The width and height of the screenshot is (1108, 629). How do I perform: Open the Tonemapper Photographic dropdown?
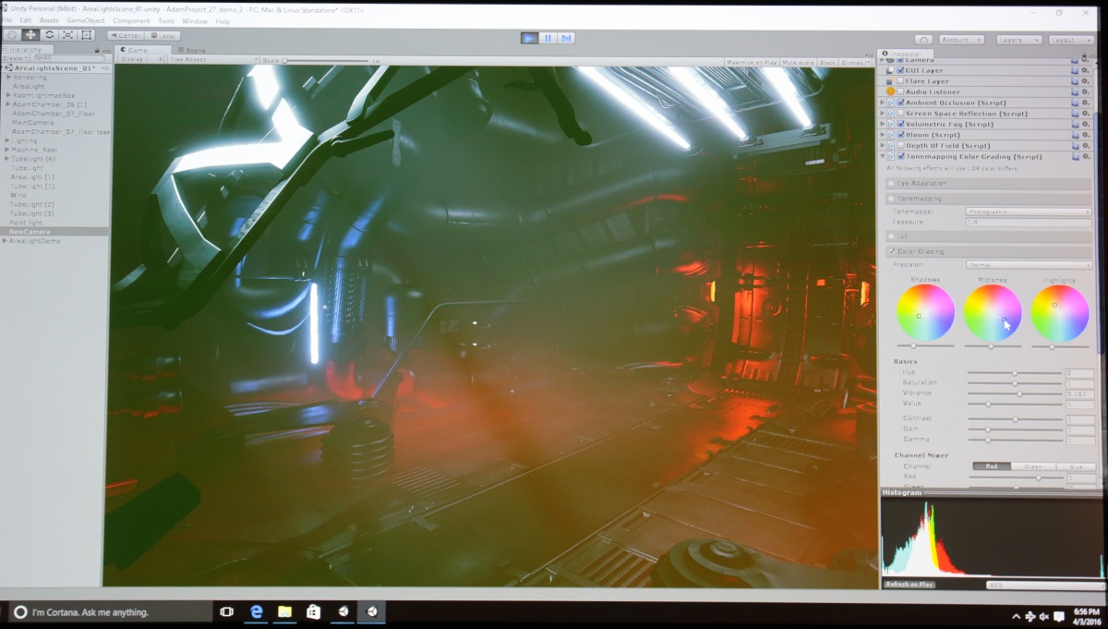1029,212
